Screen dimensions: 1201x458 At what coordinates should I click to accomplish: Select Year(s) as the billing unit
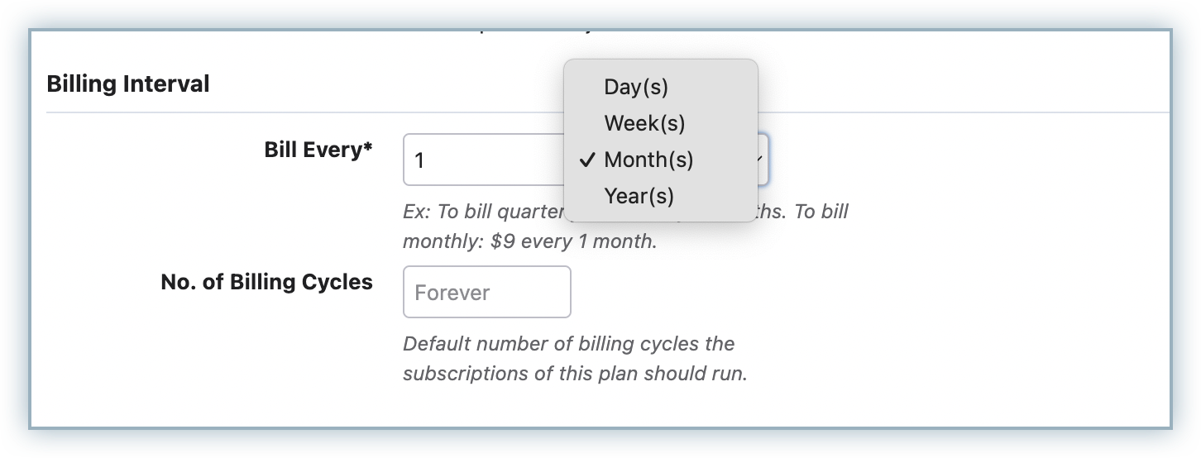click(639, 196)
